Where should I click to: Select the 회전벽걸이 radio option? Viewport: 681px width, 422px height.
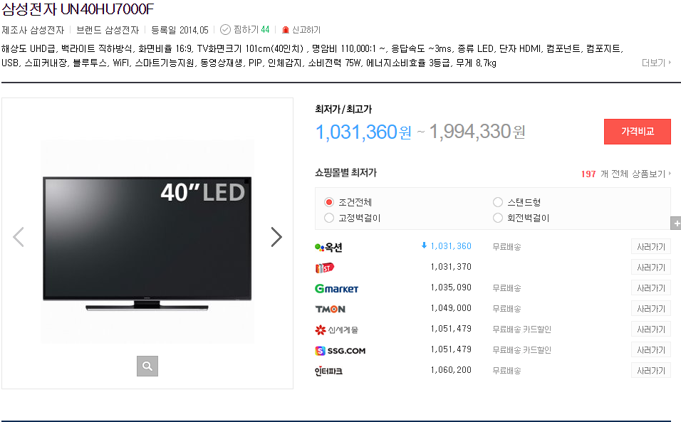pos(498,218)
